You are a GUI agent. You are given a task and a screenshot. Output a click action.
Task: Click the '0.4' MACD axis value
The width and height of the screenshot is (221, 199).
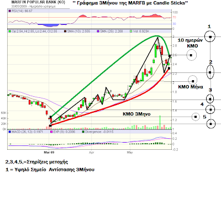[x=175, y=133]
